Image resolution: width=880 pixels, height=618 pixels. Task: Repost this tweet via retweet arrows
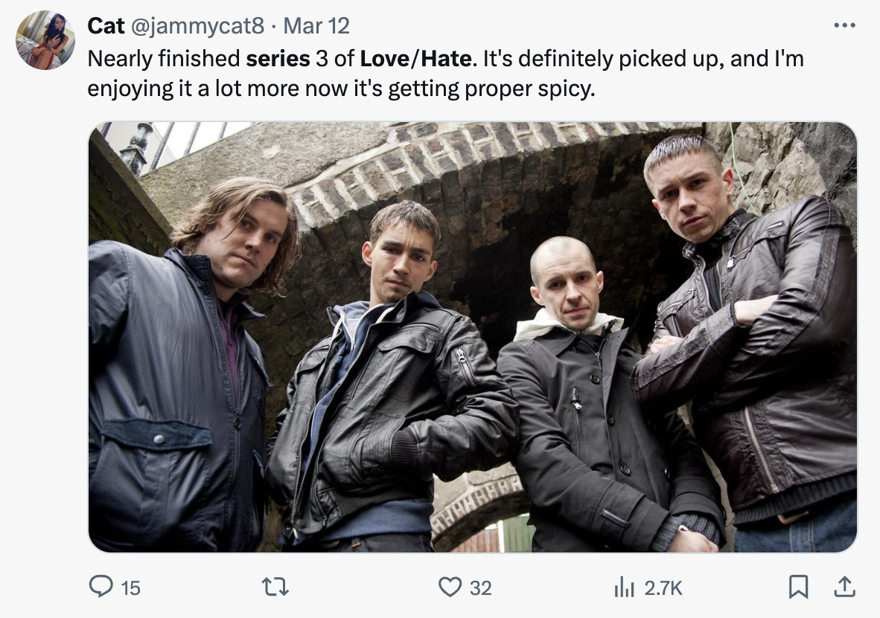coord(275,587)
